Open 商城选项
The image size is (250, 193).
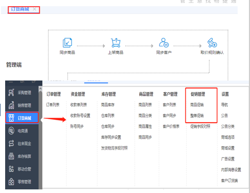pyautogui.click(x=228, y=137)
